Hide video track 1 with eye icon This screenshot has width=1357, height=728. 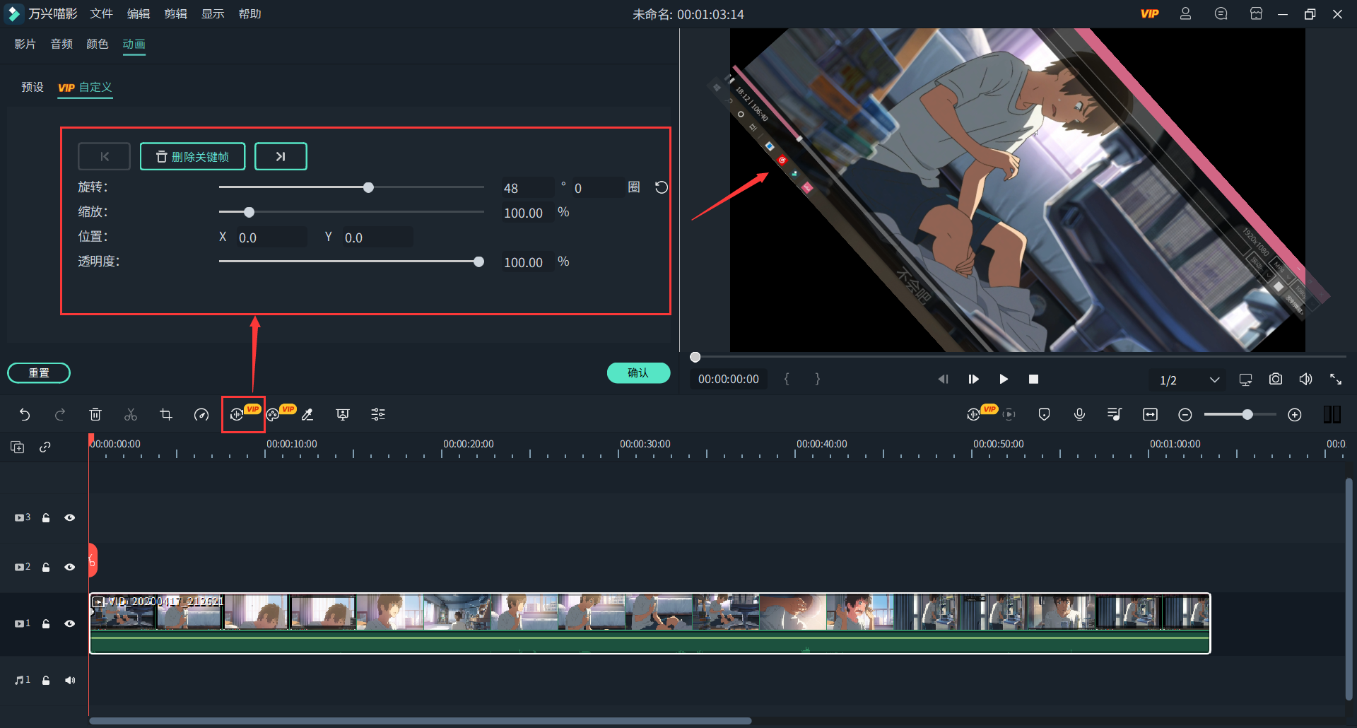[x=69, y=623]
